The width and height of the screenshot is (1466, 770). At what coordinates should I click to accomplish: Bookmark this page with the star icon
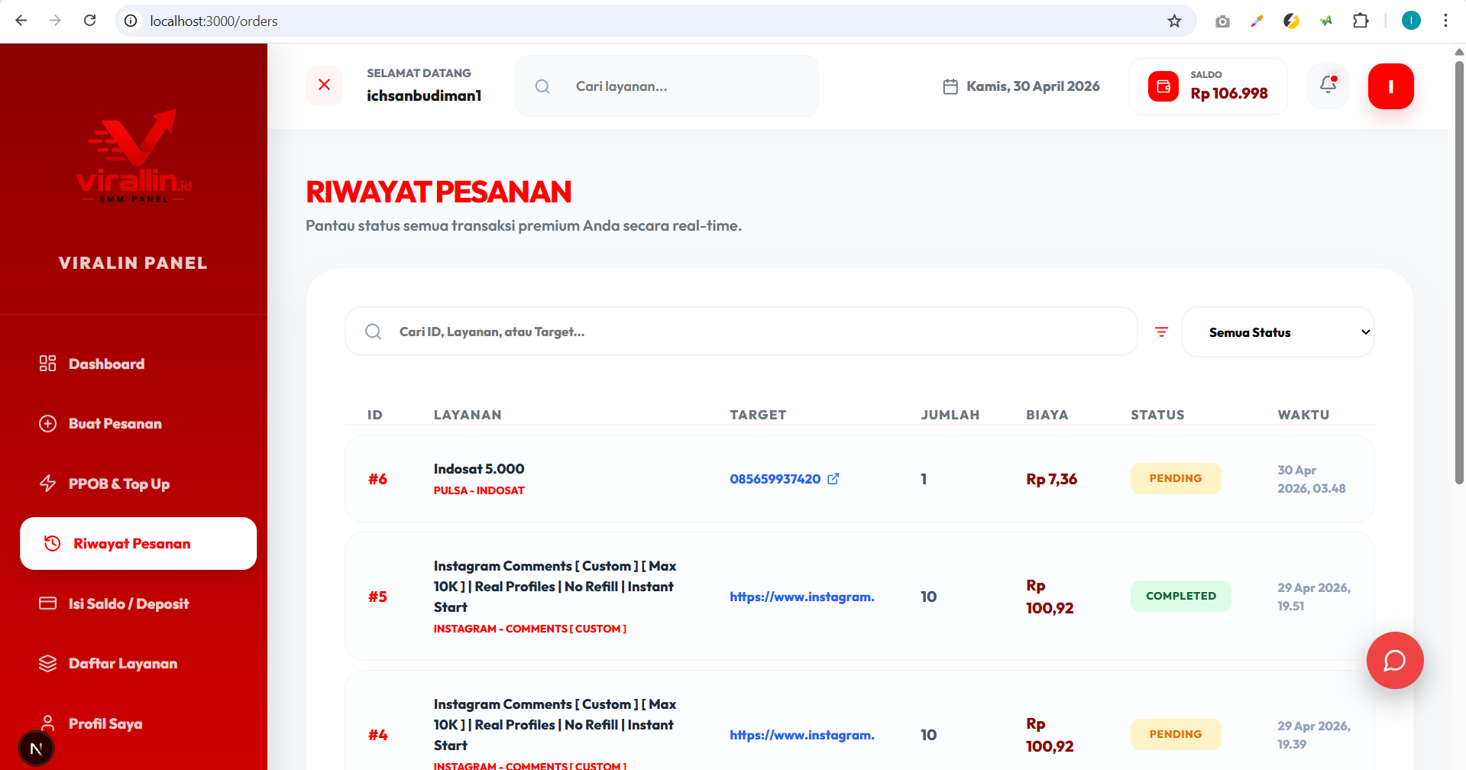click(1174, 21)
